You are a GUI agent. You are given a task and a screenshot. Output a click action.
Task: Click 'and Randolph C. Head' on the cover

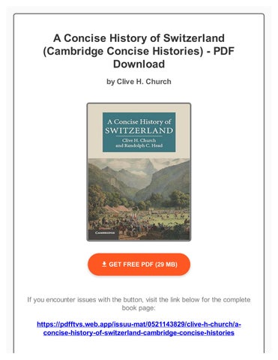point(139,145)
